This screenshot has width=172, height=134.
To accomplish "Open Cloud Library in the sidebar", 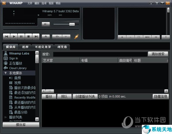I will [x=18, y=68].
